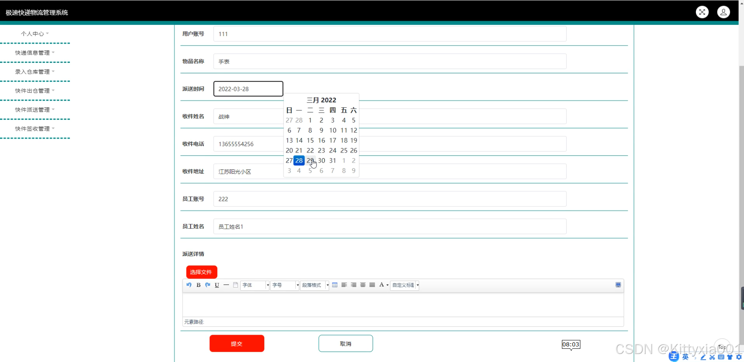Open the 字体 font dropdown

(255, 285)
